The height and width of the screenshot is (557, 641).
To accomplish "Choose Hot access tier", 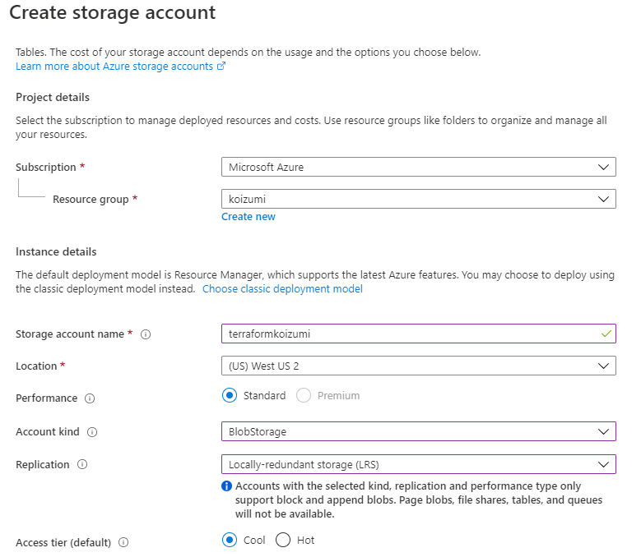I will click(x=283, y=541).
